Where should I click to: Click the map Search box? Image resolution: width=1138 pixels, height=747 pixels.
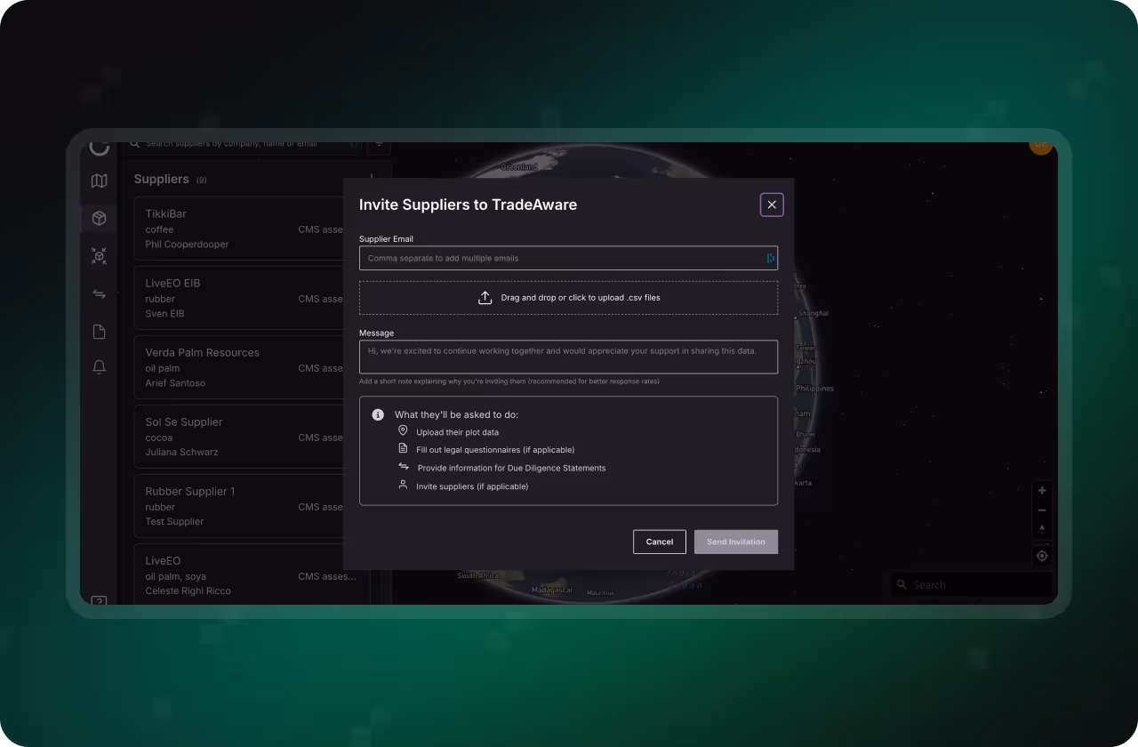972,584
